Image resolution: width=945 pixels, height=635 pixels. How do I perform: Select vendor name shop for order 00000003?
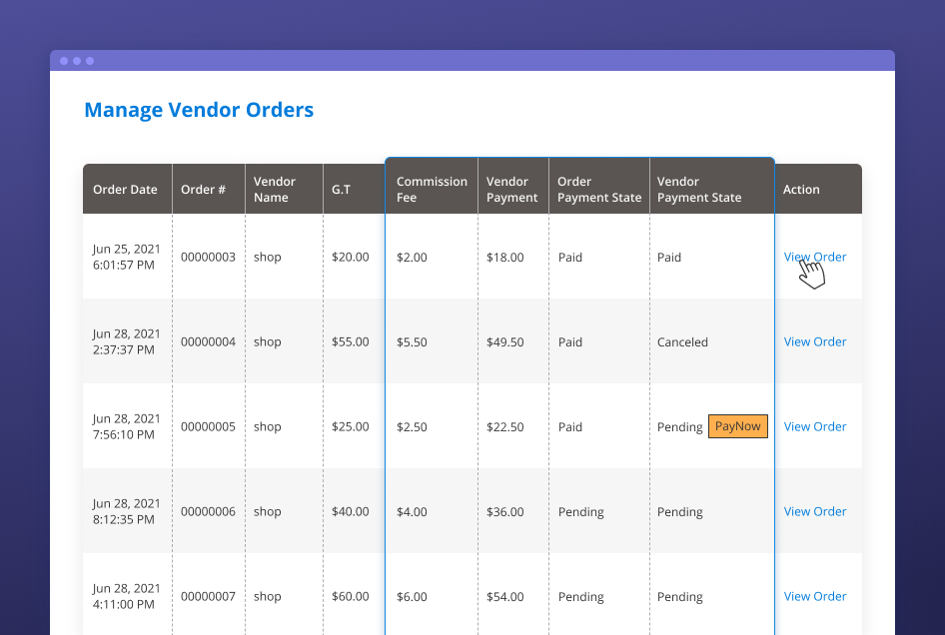coord(267,258)
